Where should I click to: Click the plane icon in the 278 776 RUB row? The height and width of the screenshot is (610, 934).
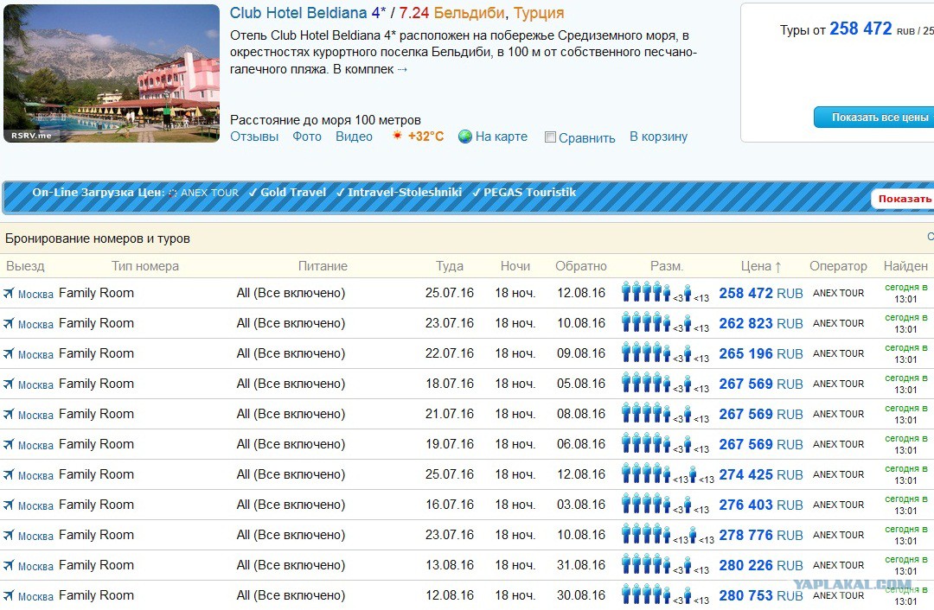coord(9,535)
